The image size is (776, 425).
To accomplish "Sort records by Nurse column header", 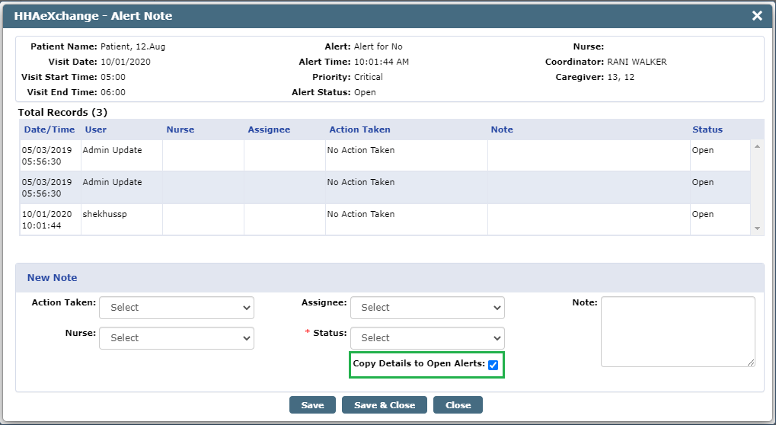I will click(x=180, y=129).
